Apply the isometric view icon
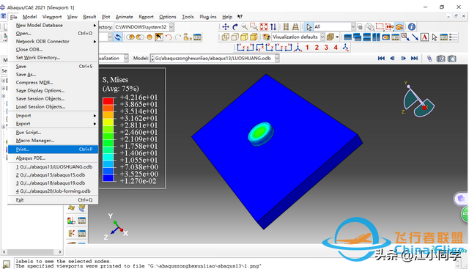This screenshot has height=269, width=469. click(x=298, y=48)
